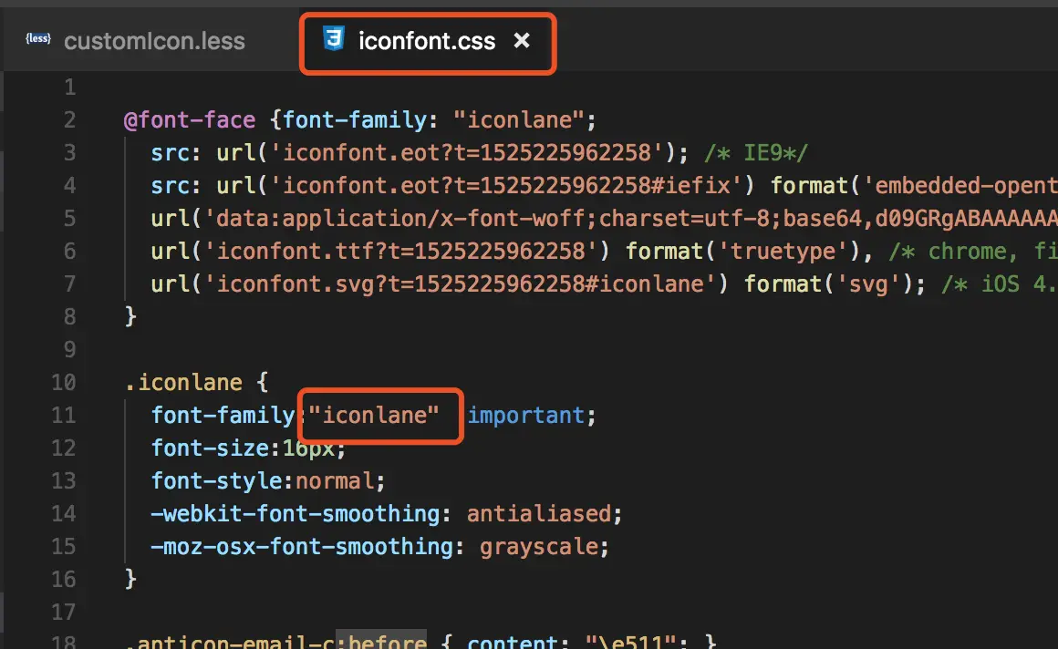1058x649 pixels.
Task: Click the "iconlane" value on line 11
Action: pos(375,415)
